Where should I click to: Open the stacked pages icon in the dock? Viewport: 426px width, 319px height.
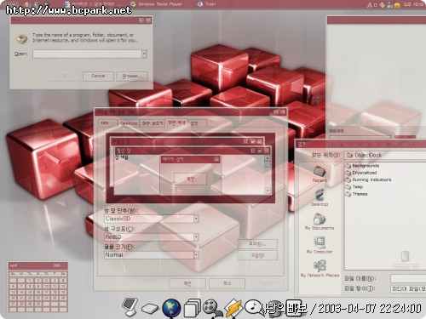pos(193,308)
